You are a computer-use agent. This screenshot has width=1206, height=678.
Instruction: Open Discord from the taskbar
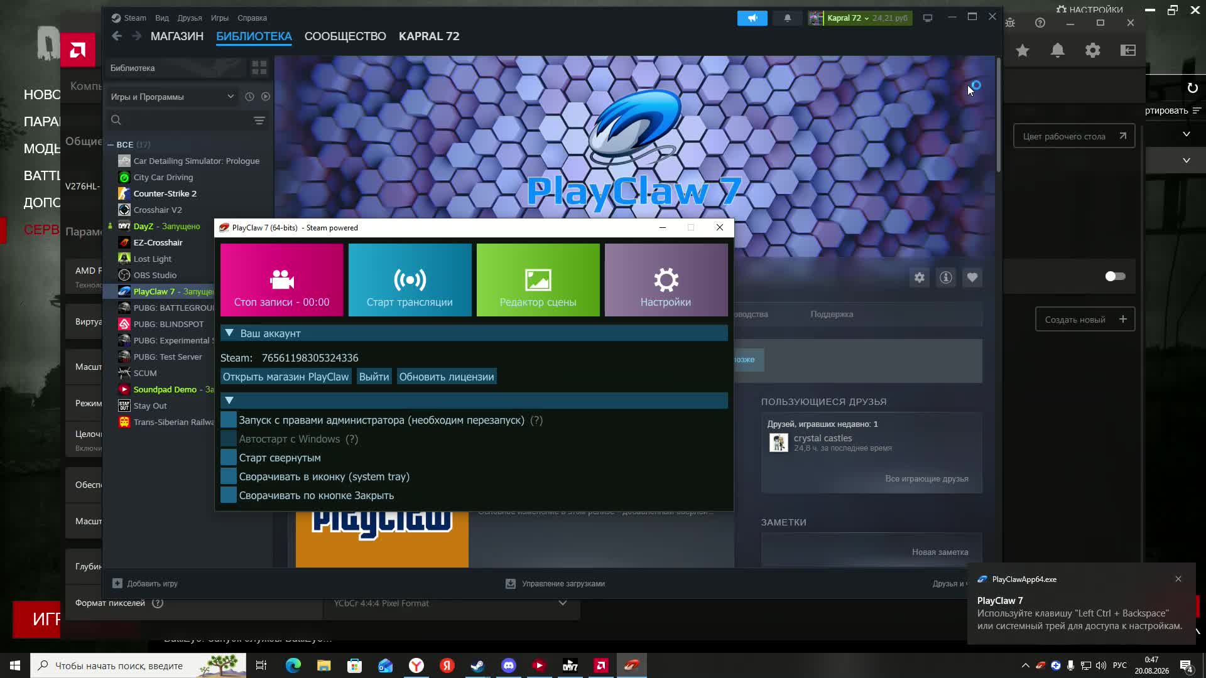[x=508, y=665]
